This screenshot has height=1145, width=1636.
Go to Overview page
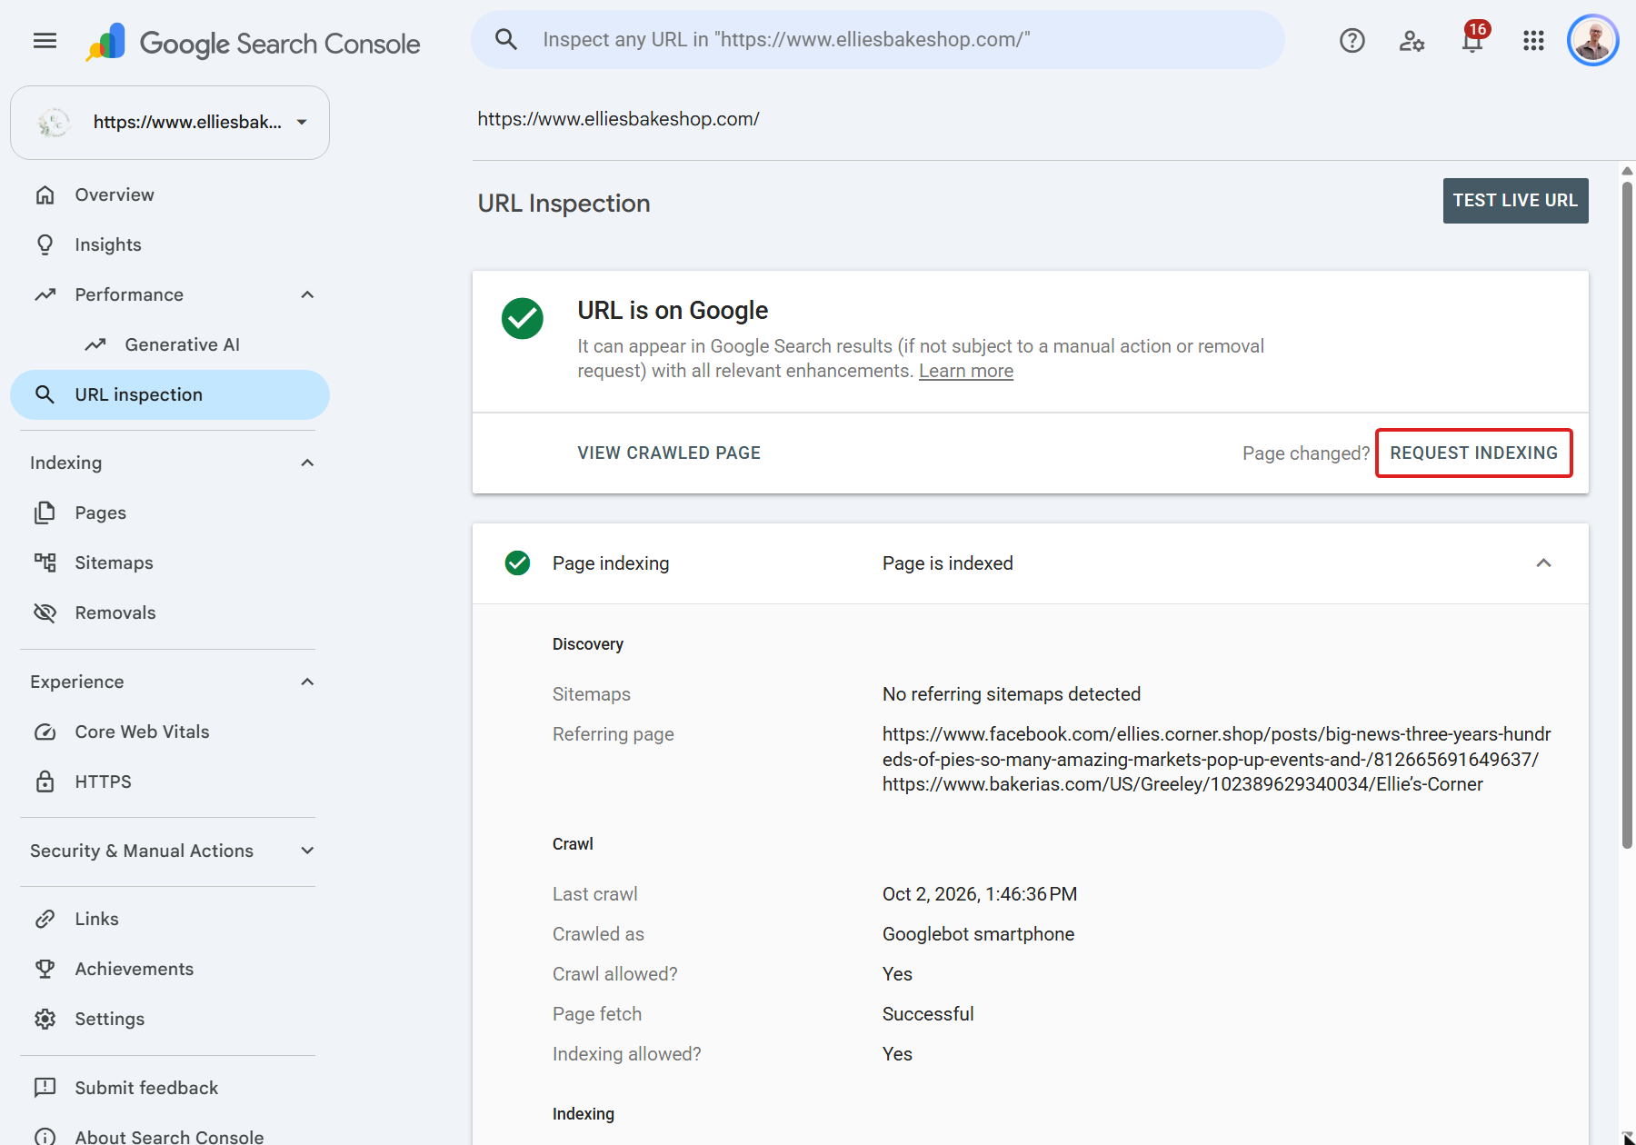coord(170,194)
